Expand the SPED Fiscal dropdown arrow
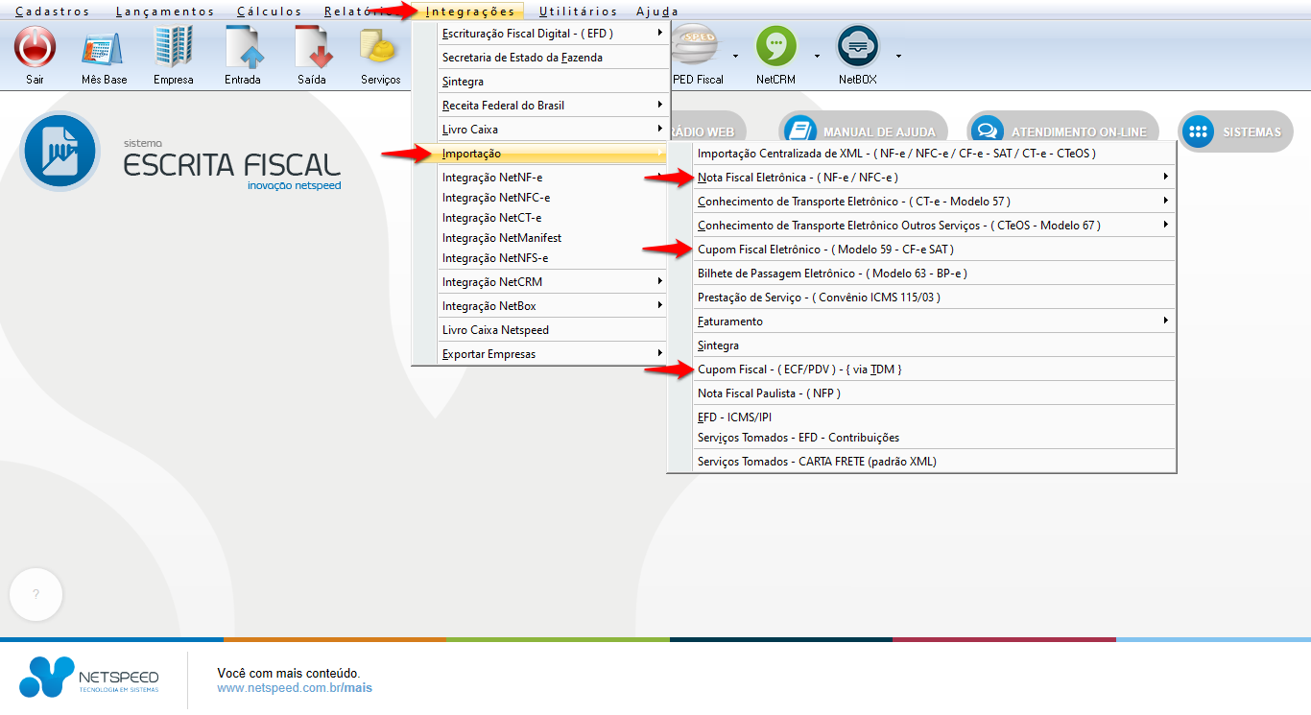This screenshot has height=715, width=1311. pyautogui.click(x=735, y=55)
